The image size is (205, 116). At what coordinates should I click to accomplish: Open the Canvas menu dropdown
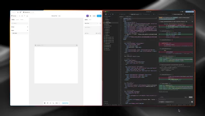14,16
